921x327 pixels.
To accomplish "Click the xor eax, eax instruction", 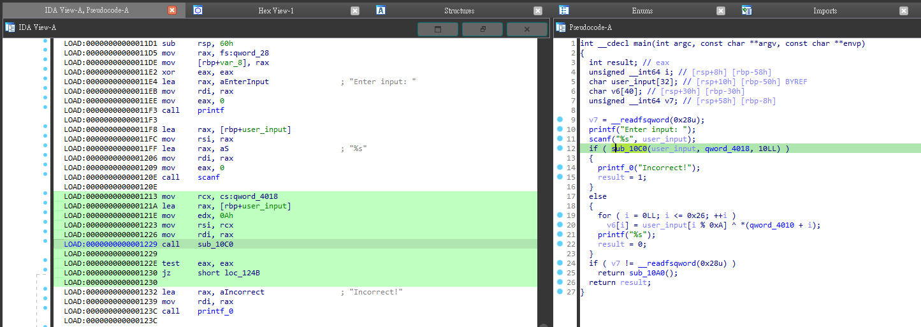I will (198, 72).
